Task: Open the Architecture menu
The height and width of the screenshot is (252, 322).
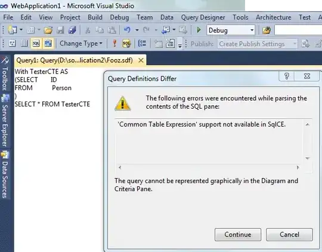Action: tap(274, 17)
